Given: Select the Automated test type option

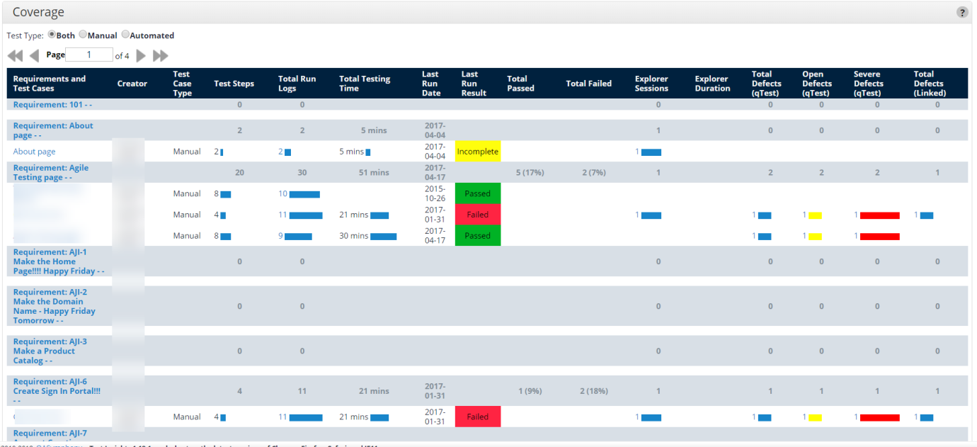Looking at the screenshot, I should point(125,35).
